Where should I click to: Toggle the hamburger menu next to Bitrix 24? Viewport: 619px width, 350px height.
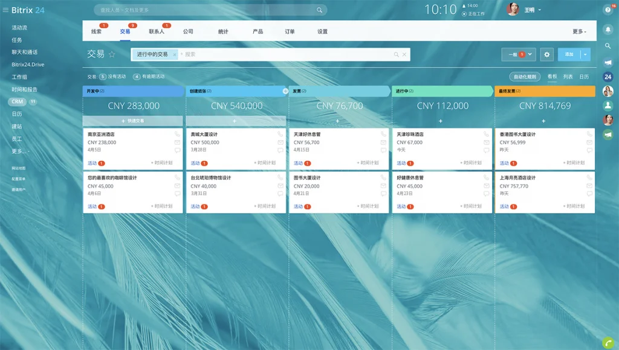click(x=5, y=10)
